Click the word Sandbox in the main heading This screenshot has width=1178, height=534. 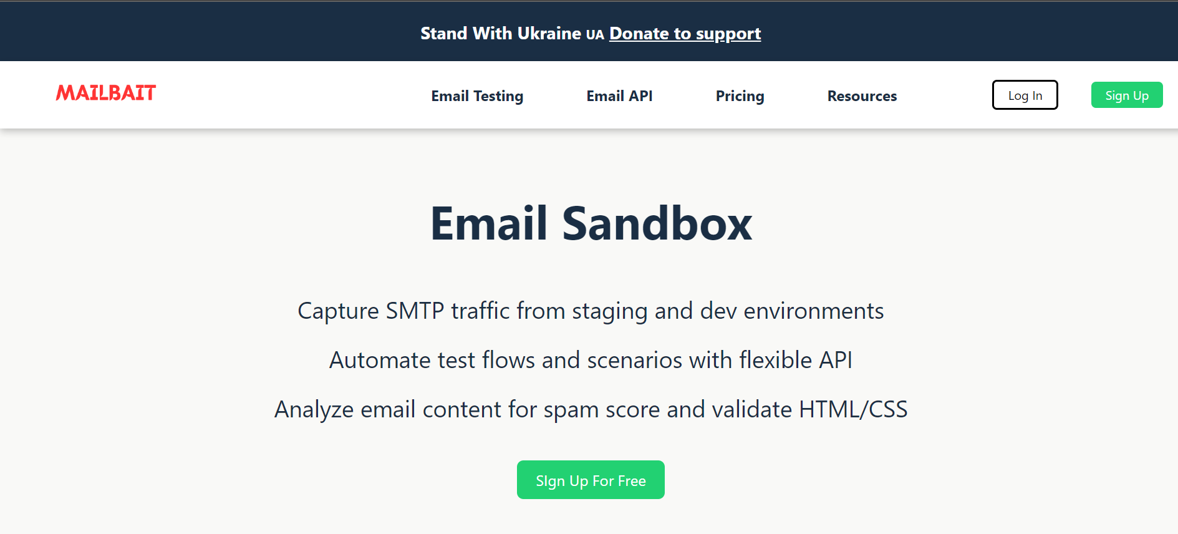pos(657,223)
